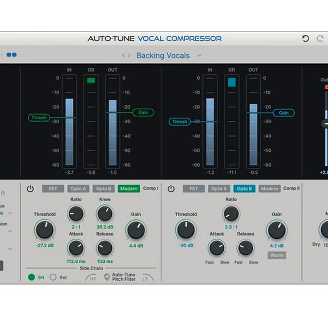Open the Backing Vocals preset dropdown
Image resolution: width=328 pixels, height=328 pixels.
[199, 56]
